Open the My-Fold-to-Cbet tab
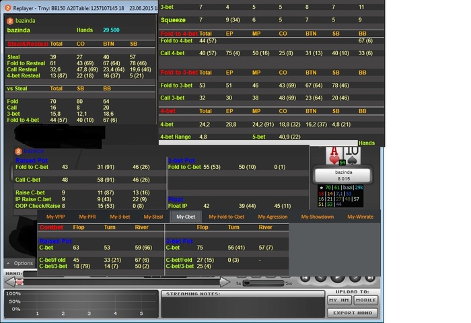 (227, 217)
